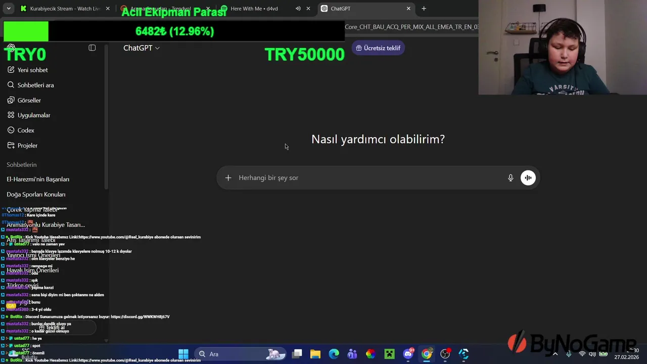This screenshot has width=647, height=364.
Task: Click the sidebar scrollbar
Action: coord(106,116)
